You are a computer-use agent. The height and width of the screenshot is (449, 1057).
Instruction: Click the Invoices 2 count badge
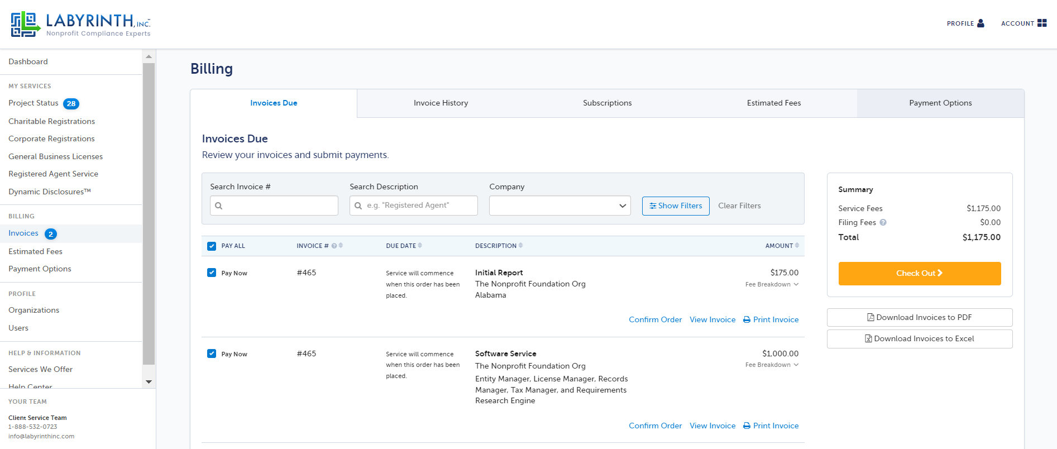tap(51, 234)
